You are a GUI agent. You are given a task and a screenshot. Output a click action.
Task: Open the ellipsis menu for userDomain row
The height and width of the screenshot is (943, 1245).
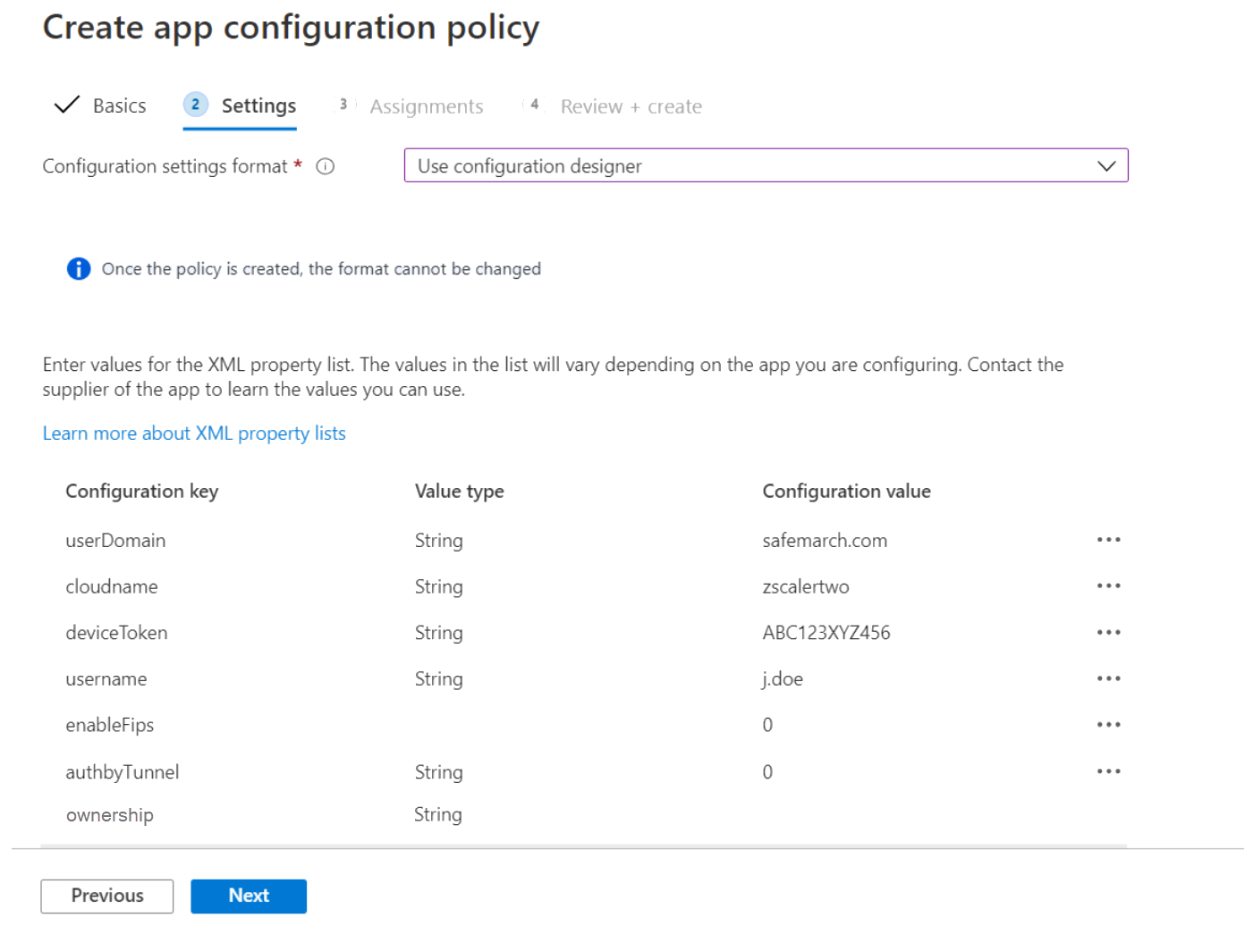coord(1108,540)
